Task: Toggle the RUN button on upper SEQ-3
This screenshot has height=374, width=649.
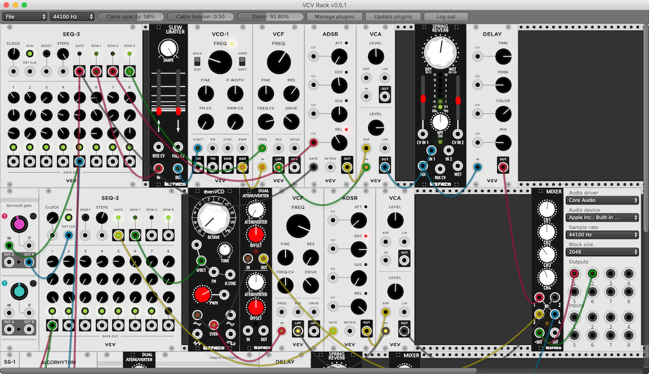Action: pyautogui.click(x=30, y=54)
